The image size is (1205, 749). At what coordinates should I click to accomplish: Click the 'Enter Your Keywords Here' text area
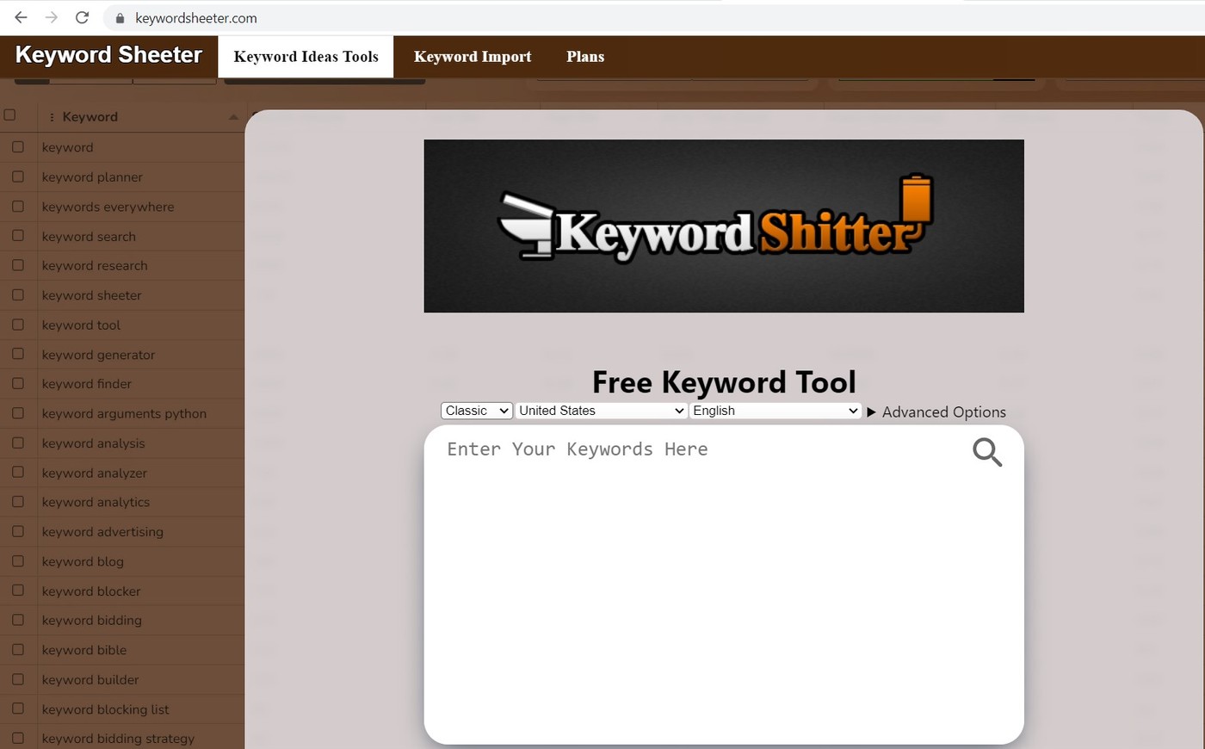(x=724, y=585)
